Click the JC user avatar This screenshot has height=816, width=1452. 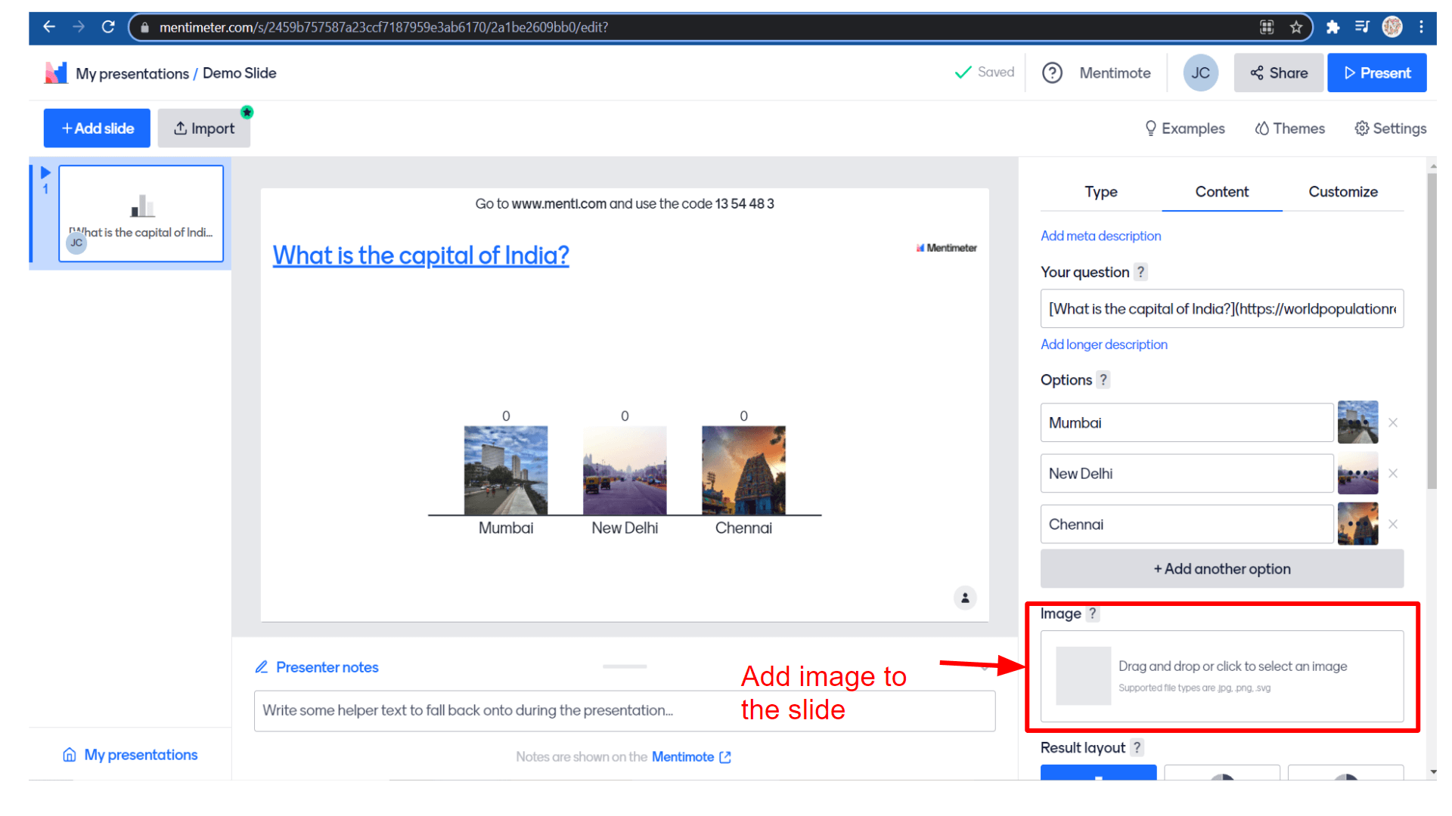click(1200, 73)
